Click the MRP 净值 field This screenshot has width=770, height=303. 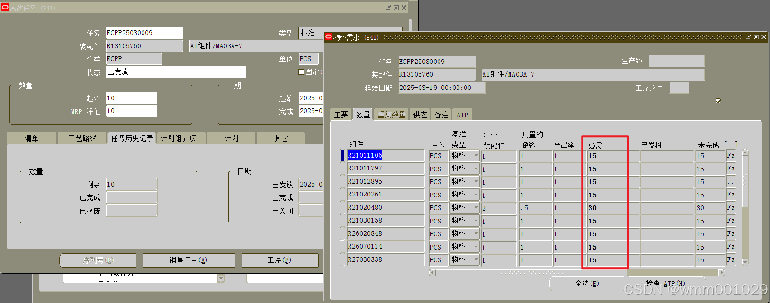click(x=132, y=111)
